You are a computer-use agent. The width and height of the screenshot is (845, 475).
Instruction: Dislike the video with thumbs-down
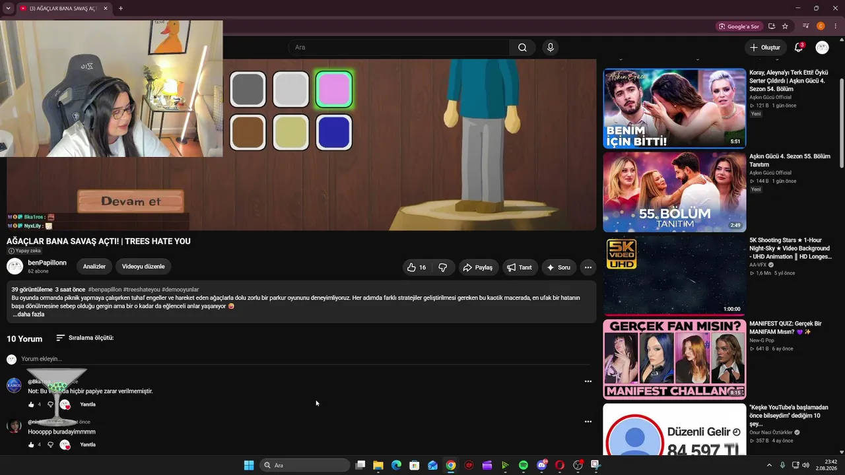[x=443, y=267]
